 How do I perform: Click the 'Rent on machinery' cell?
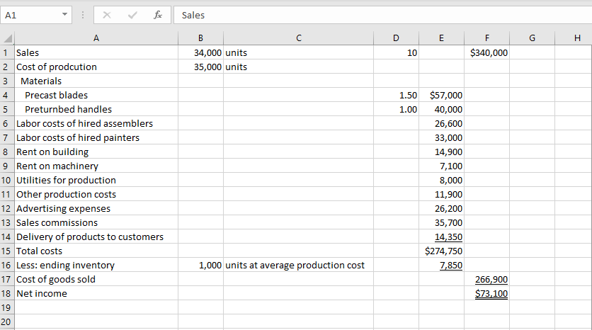96,166
